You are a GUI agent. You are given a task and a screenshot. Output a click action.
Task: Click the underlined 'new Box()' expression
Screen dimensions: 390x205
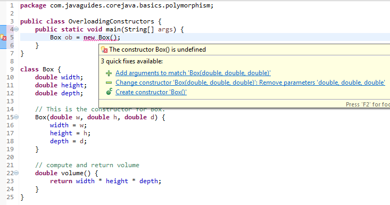pyautogui.click(x=100, y=38)
